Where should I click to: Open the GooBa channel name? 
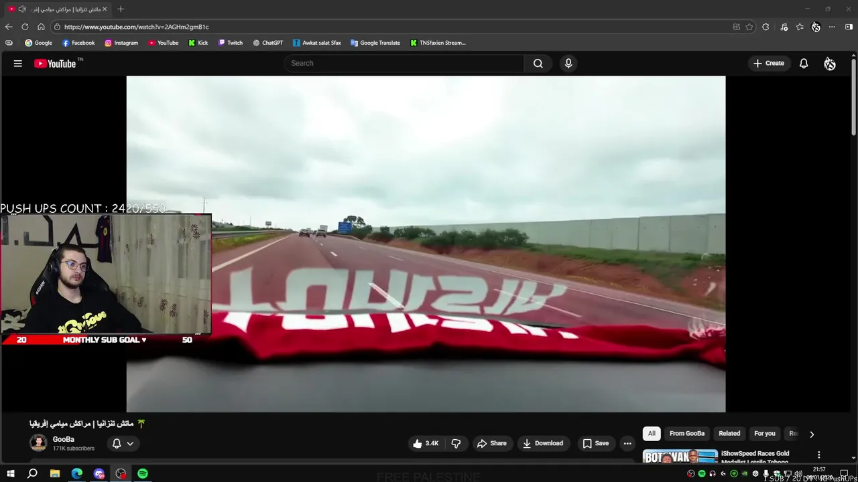click(64, 439)
